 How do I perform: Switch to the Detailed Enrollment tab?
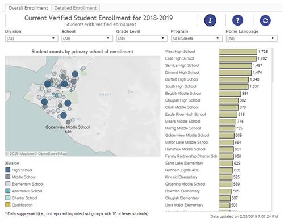tap(76, 8)
